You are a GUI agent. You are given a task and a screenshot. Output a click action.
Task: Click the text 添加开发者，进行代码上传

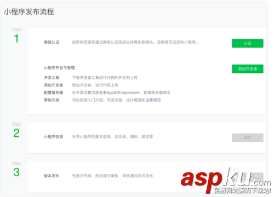pyautogui.click(x=95, y=85)
